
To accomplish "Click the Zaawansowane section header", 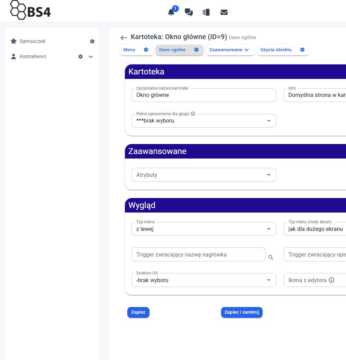I will [x=235, y=151].
